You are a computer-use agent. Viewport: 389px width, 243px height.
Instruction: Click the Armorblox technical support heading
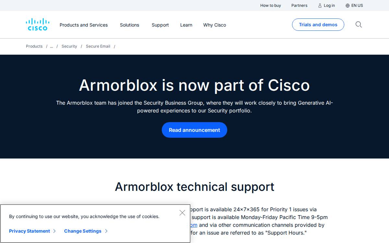(194, 187)
